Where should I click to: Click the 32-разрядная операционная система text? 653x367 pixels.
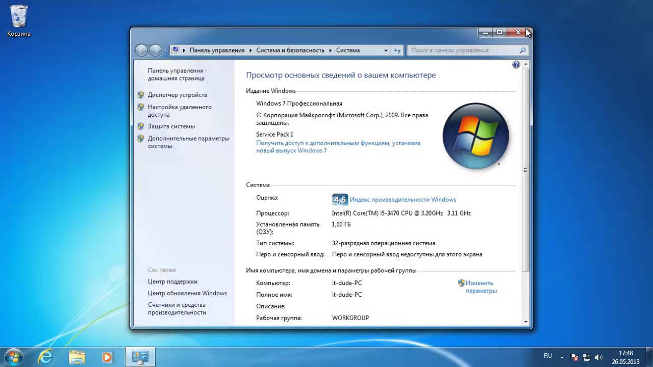383,243
